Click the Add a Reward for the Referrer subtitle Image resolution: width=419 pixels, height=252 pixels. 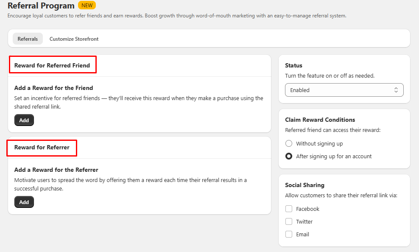pyautogui.click(x=56, y=170)
